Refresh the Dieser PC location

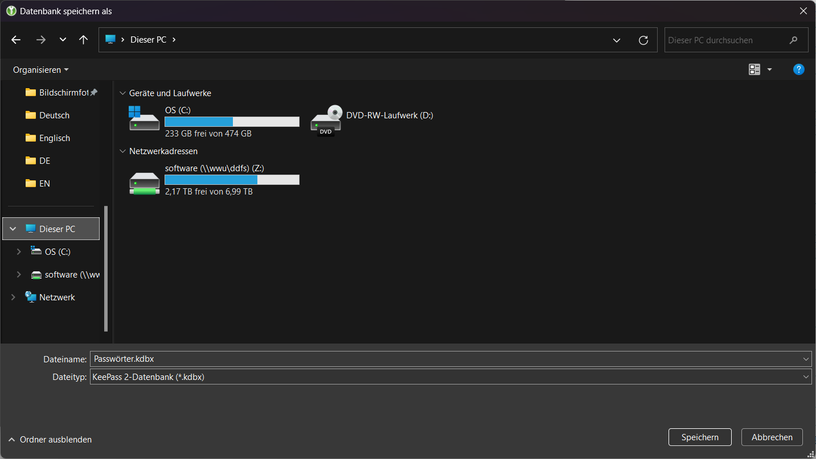click(643, 40)
